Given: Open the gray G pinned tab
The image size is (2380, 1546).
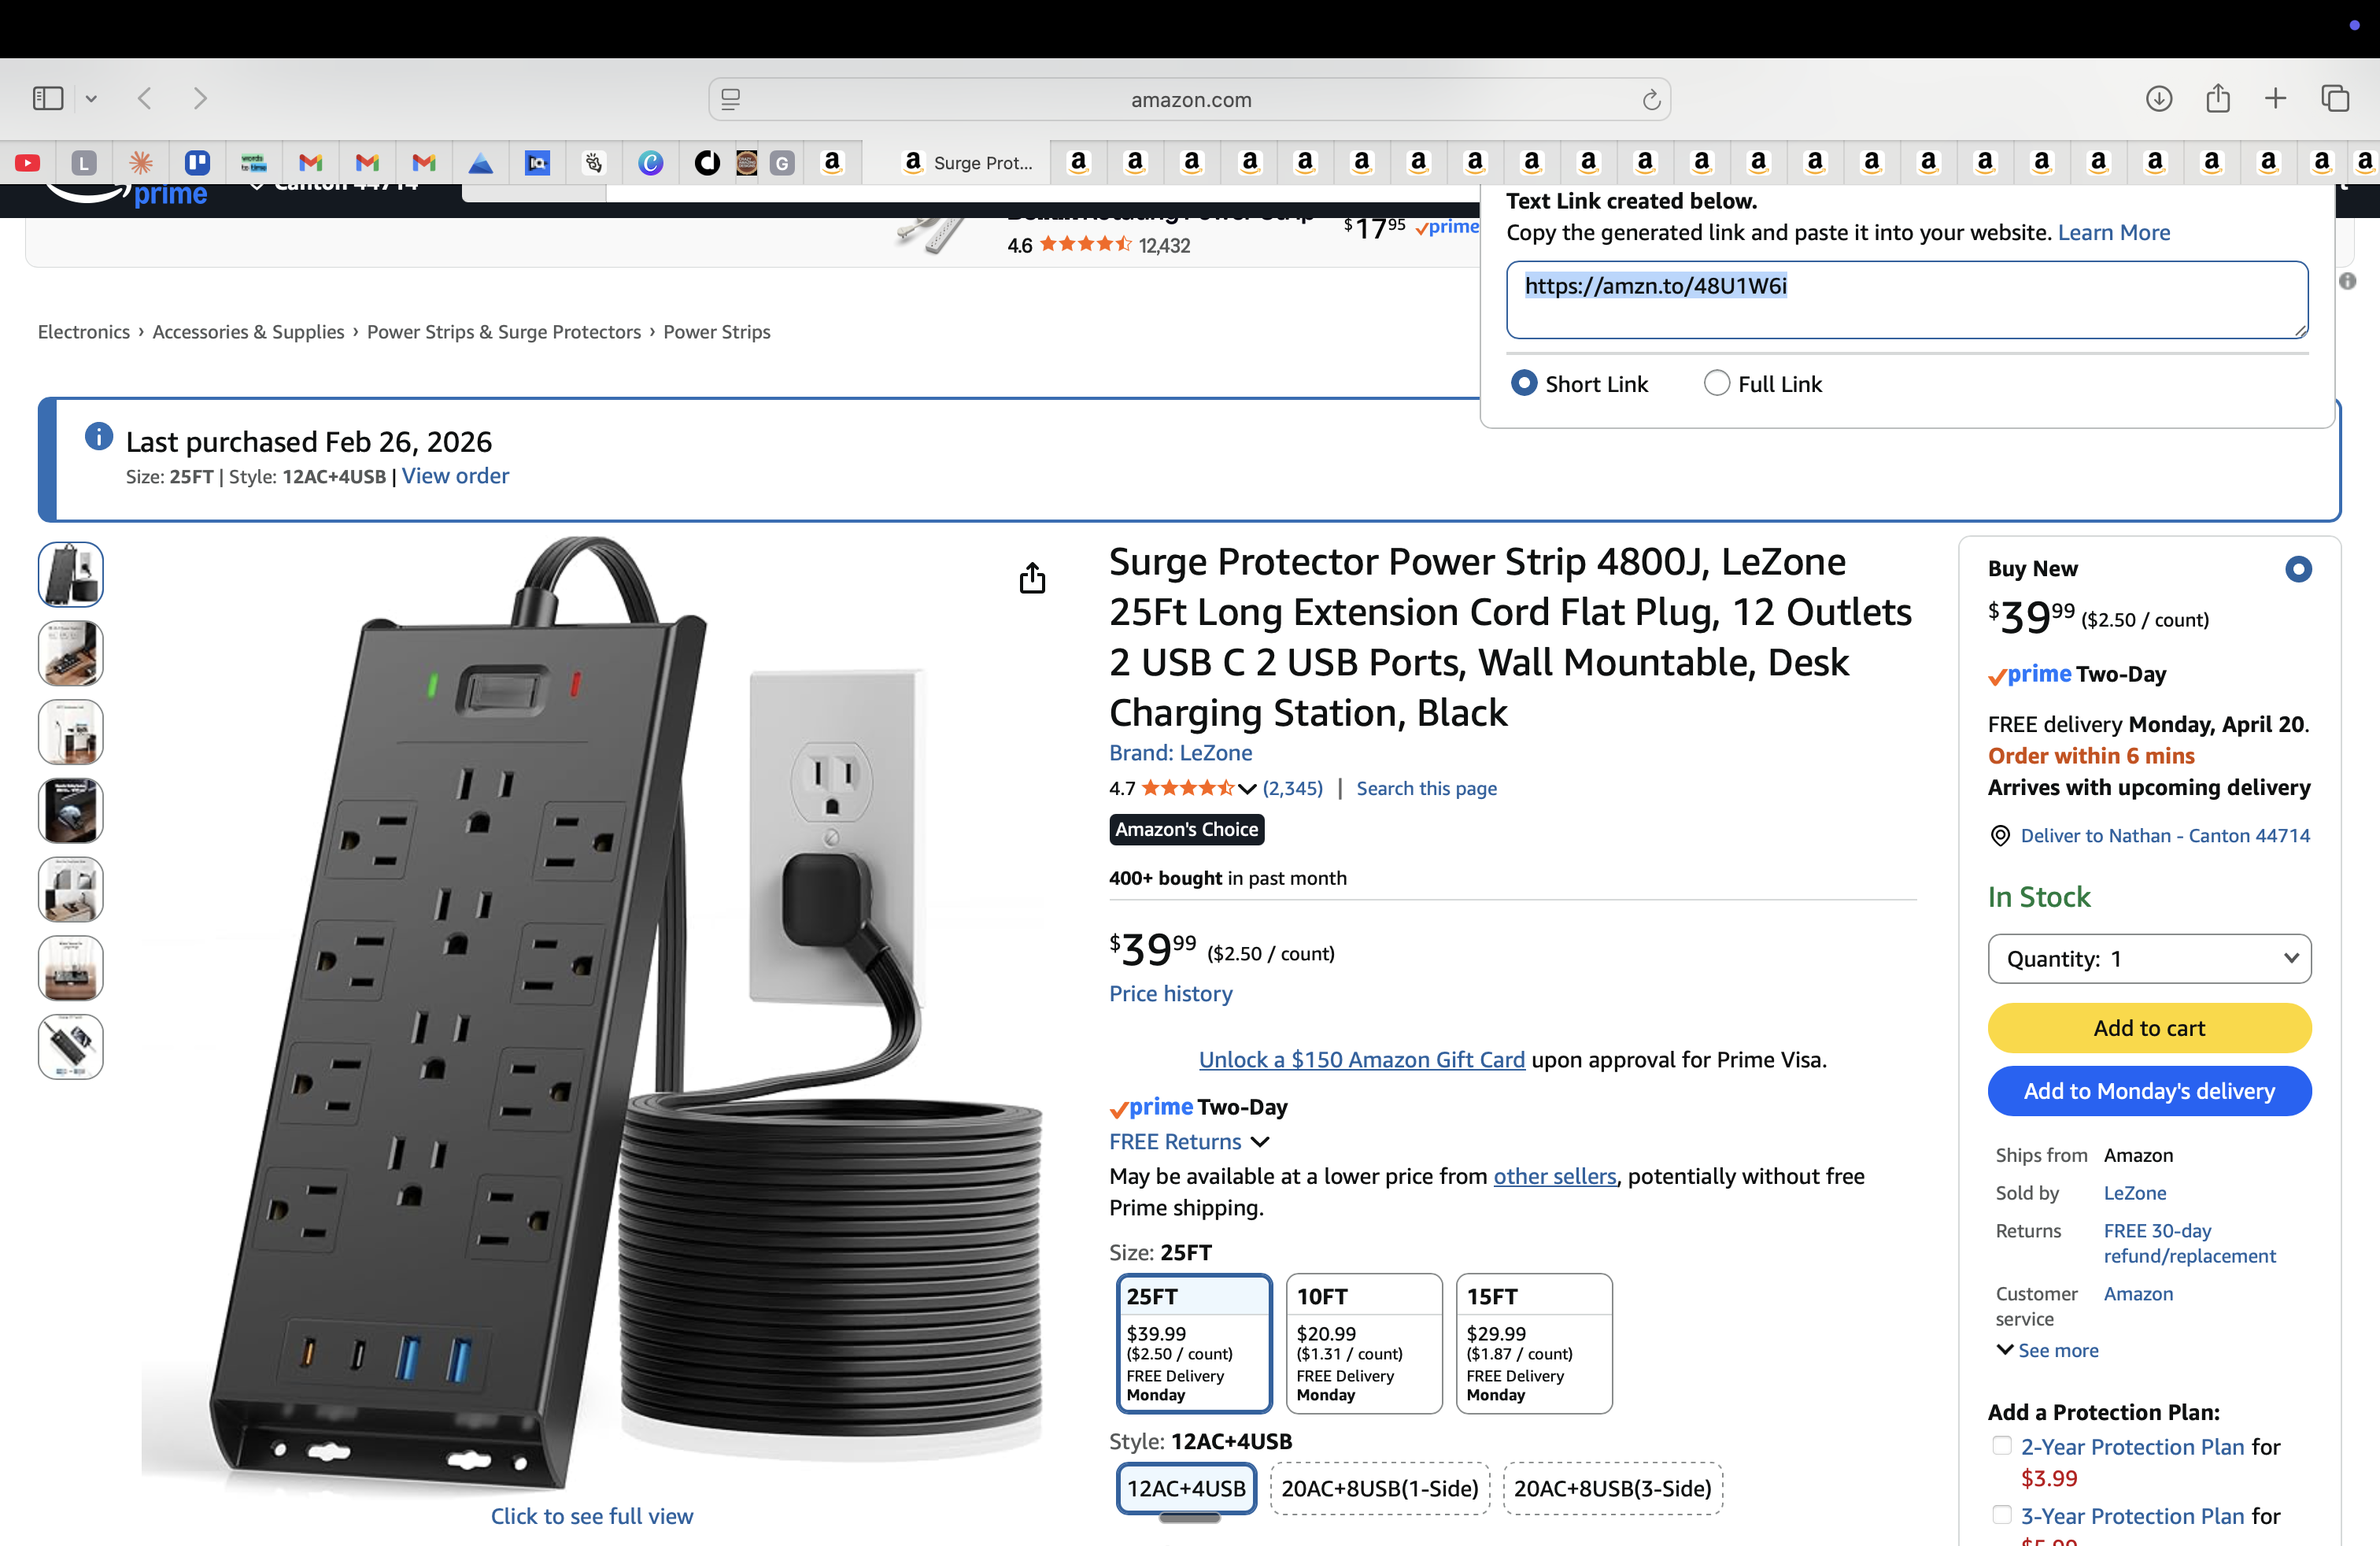Looking at the screenshot, I should pos(782,162).
